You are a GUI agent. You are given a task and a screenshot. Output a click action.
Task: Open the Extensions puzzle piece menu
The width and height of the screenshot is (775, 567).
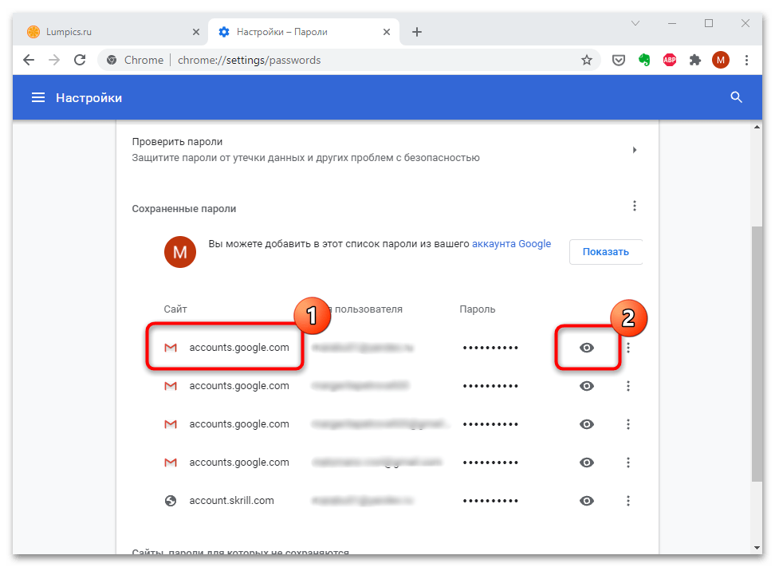(694, 60)
